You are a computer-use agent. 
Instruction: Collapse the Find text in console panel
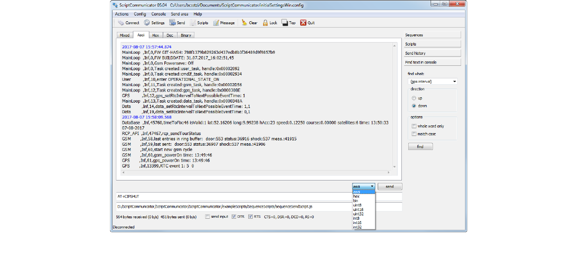click(433, 62)
